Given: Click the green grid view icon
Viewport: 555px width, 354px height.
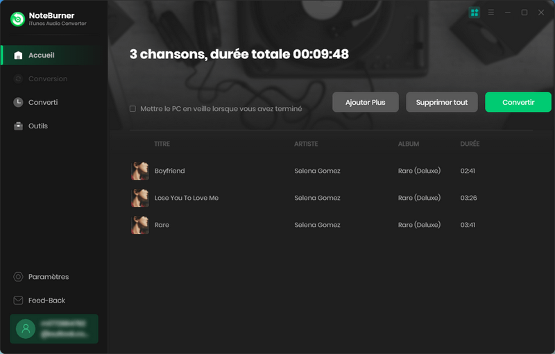Looking at the screenshot, I should point(475,12).
